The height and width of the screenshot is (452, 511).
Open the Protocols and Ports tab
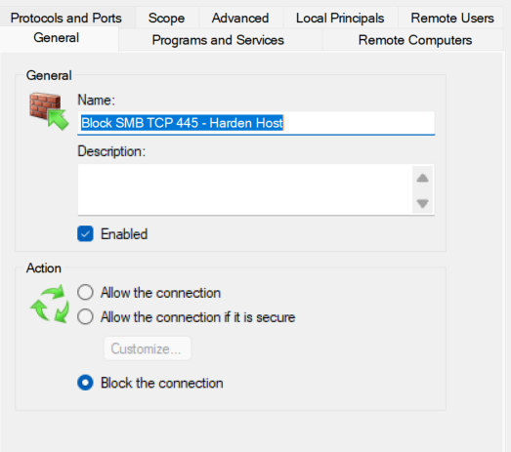(x=66, y=18)
